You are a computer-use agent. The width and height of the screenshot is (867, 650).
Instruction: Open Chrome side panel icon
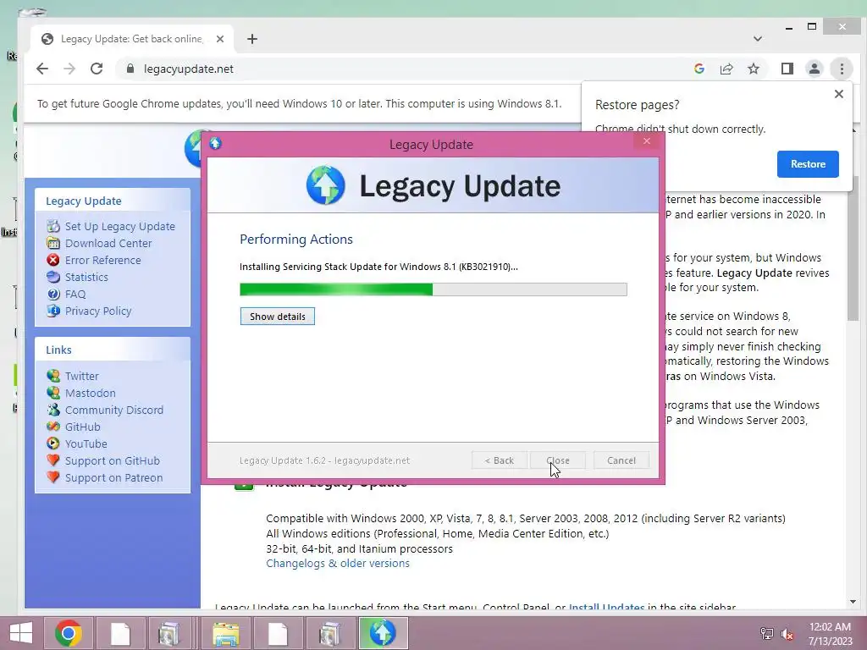pos(787,69)
